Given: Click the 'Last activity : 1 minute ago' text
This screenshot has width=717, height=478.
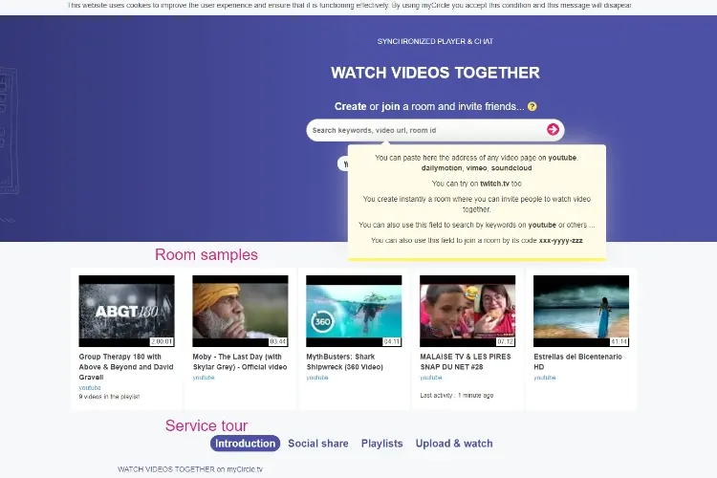Looking at the screenshot, I should pyautogui.click(x=457, y=395).
